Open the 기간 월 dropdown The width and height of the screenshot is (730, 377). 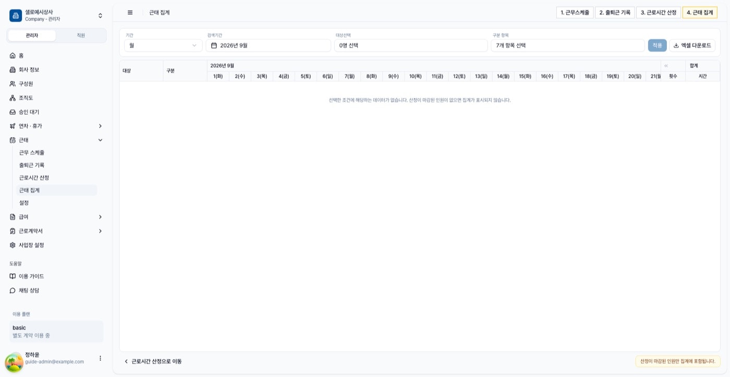pos(163,45)
